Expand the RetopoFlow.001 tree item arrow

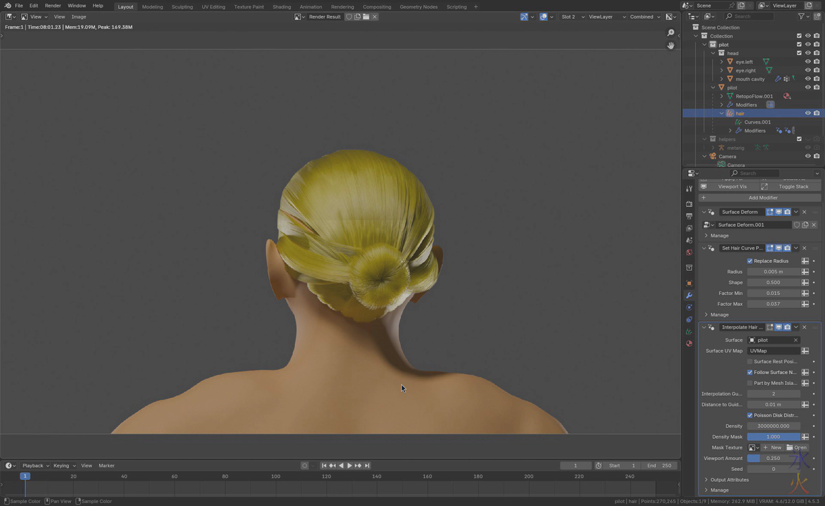click(721, 96)
